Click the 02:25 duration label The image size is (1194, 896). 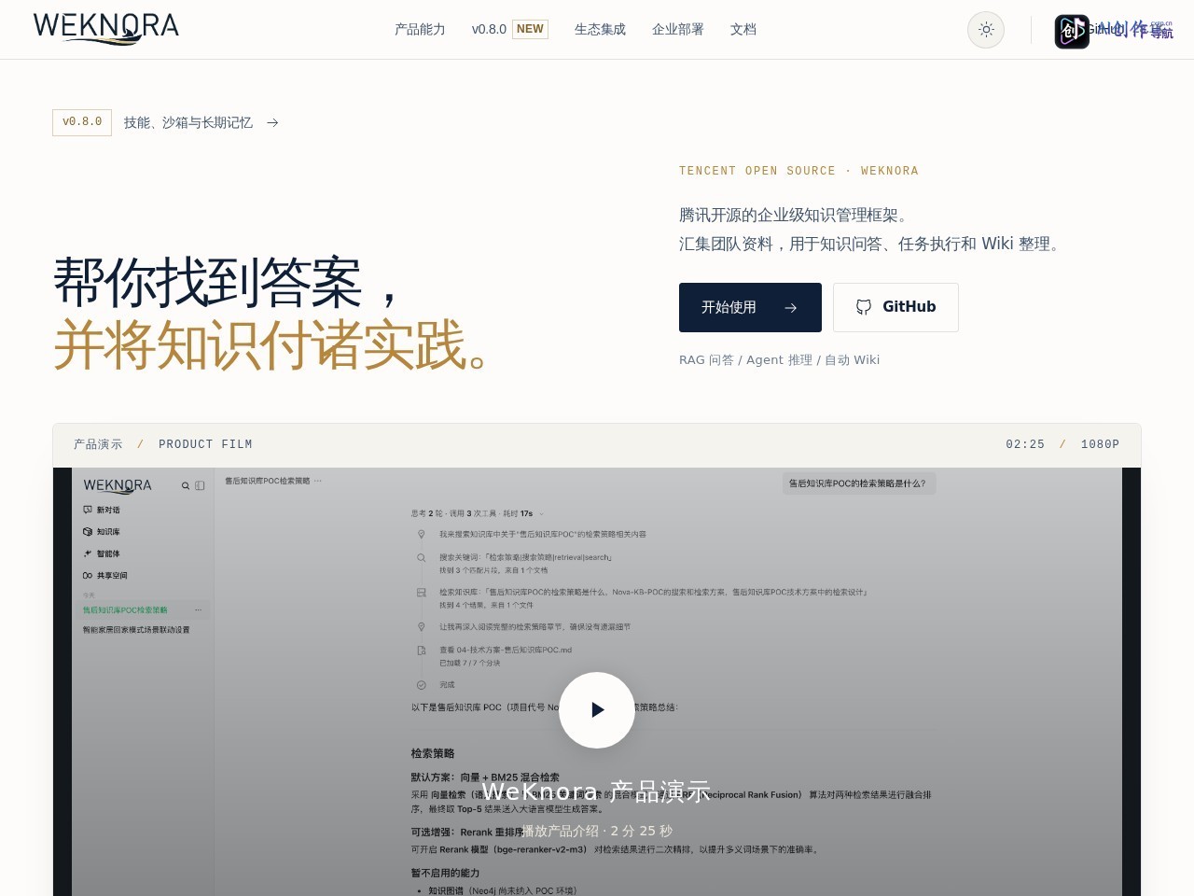click(1025, 444)
